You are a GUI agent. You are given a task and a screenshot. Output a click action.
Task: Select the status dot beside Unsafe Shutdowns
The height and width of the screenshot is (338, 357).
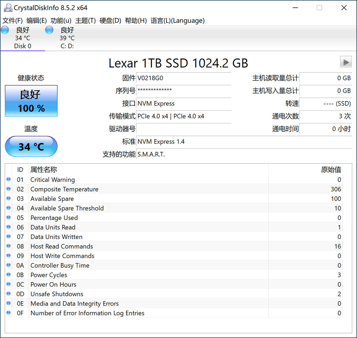(8, 293)
